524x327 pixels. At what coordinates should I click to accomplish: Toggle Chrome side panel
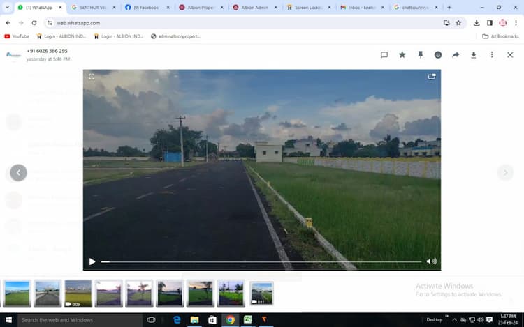coord(490,23)
